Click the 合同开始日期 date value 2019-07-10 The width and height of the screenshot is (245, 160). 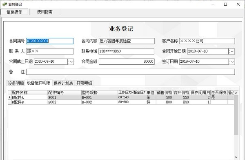(198, 51)
